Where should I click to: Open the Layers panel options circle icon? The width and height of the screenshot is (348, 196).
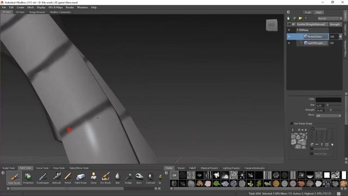(x=288, y=12)
